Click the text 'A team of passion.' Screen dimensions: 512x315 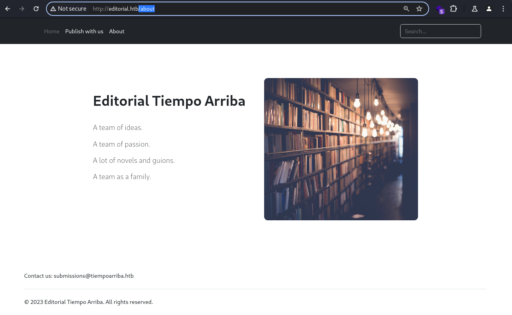121,144
